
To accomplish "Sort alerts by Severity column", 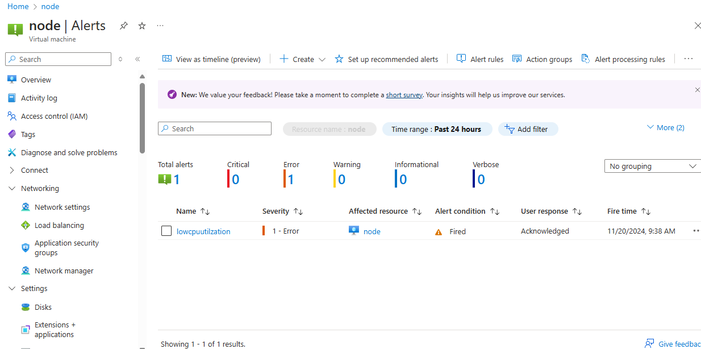I will [282, 211].
